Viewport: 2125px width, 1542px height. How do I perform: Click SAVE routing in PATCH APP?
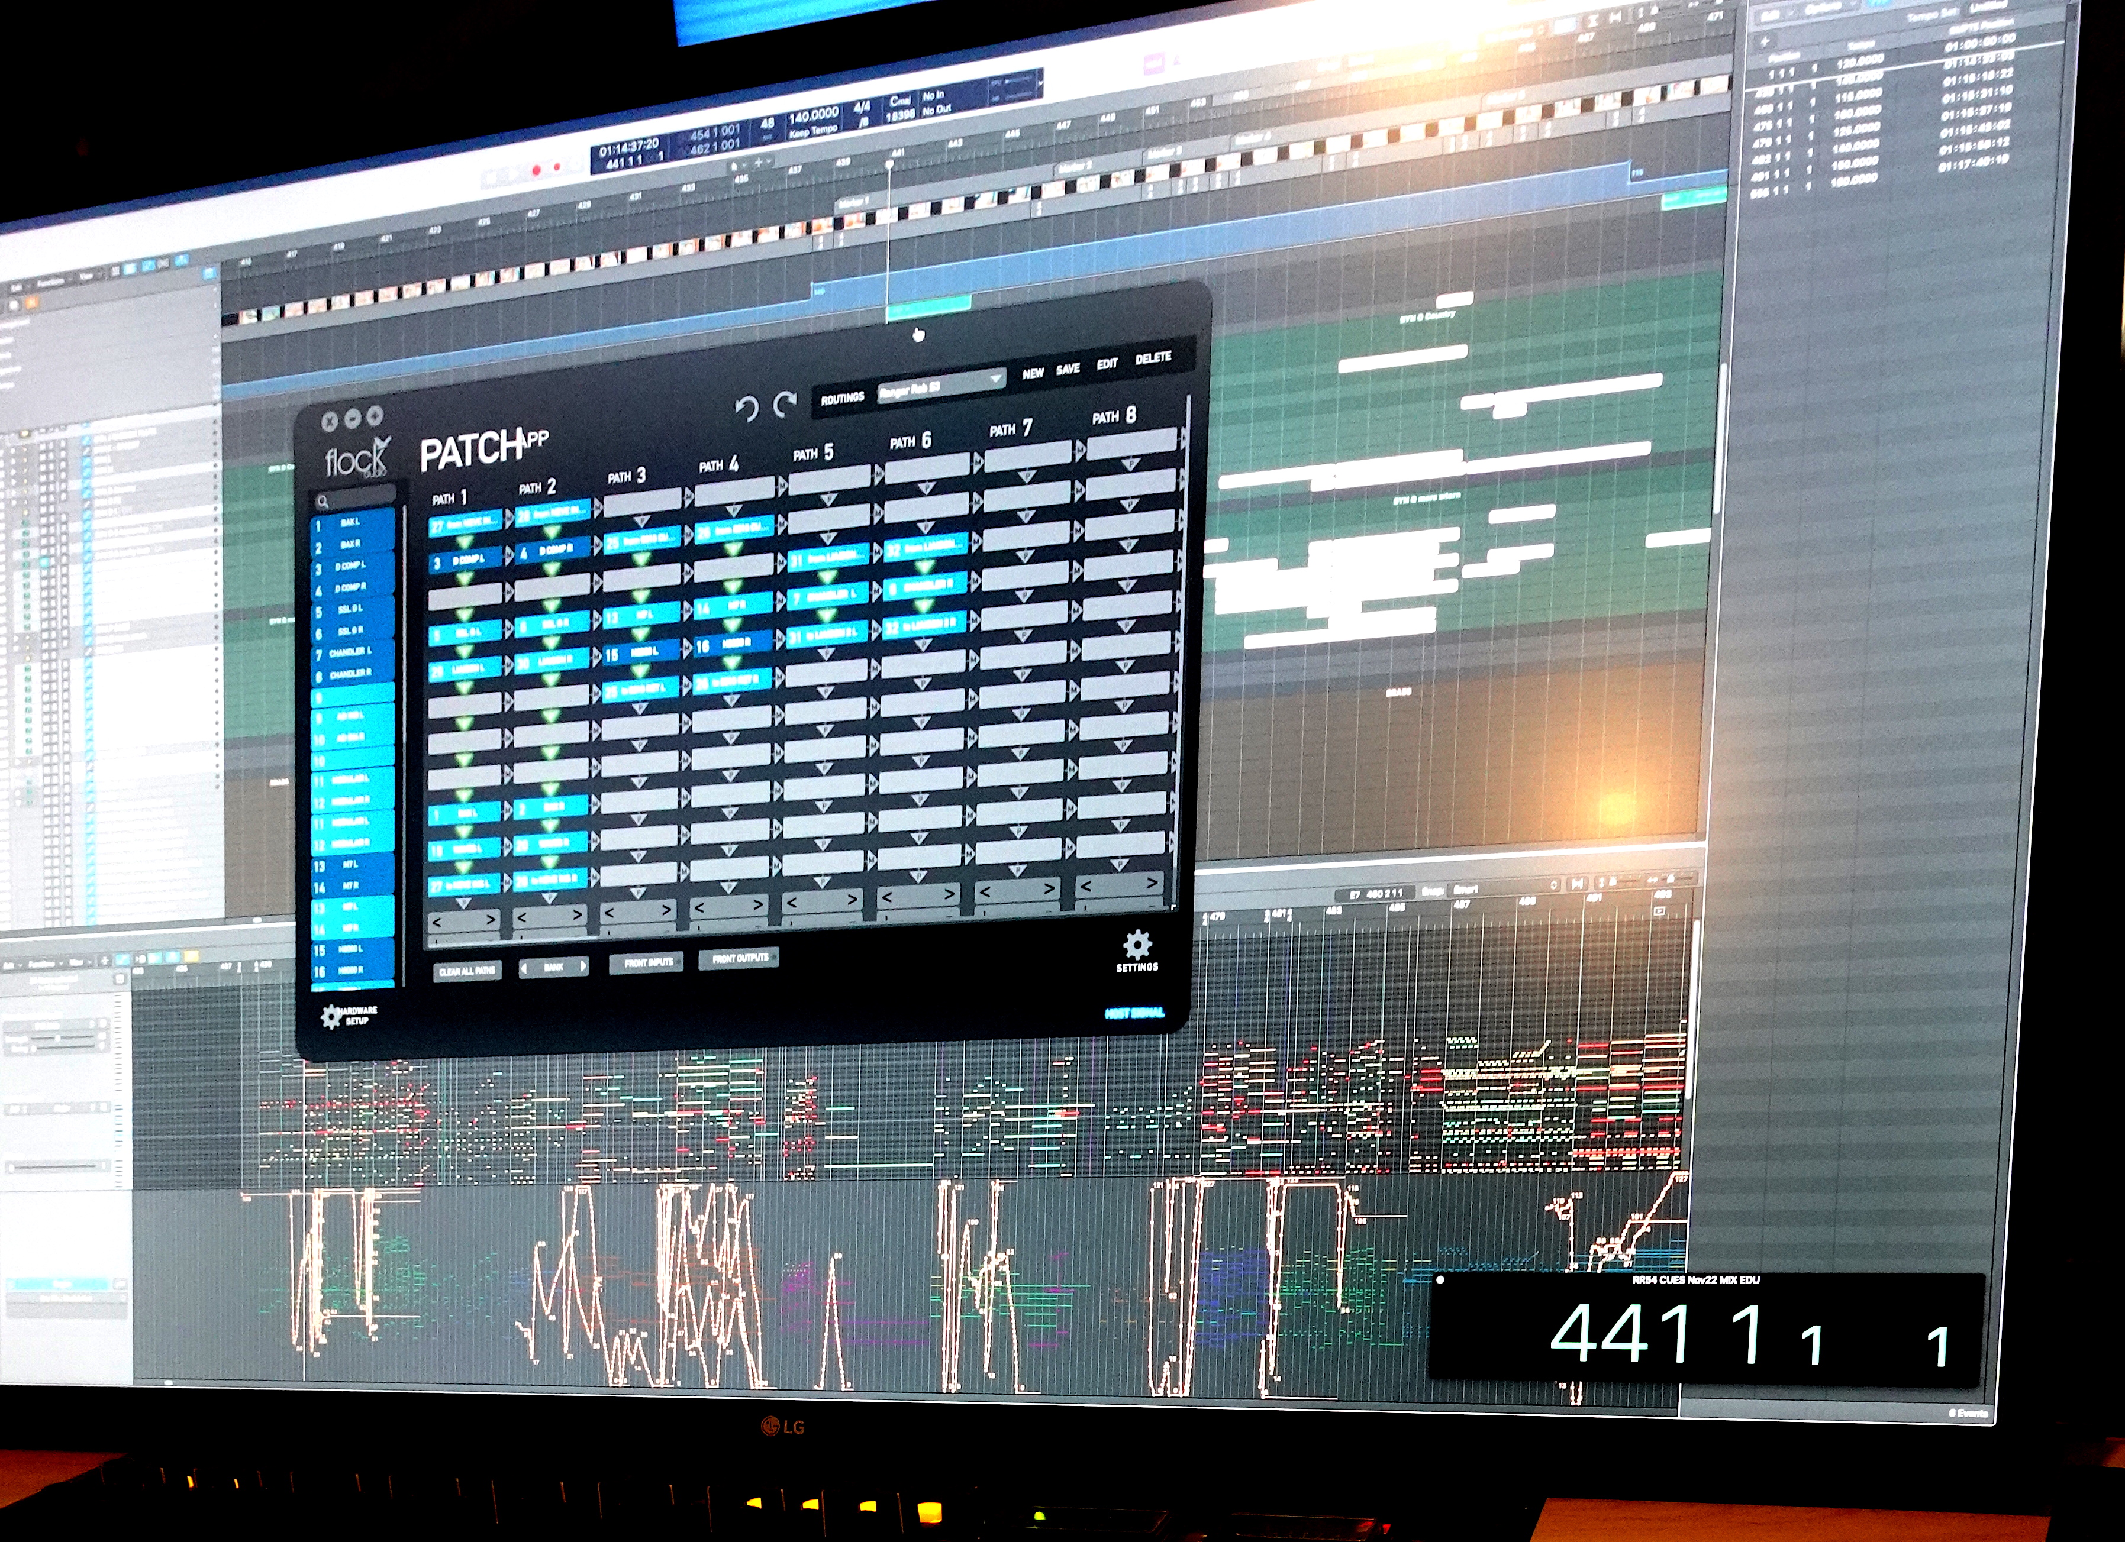coord(1067,369)
